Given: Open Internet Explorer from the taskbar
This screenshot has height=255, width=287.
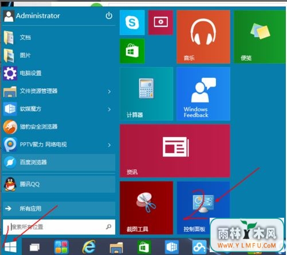Looking at the screenshot, I should click(89, 247).
